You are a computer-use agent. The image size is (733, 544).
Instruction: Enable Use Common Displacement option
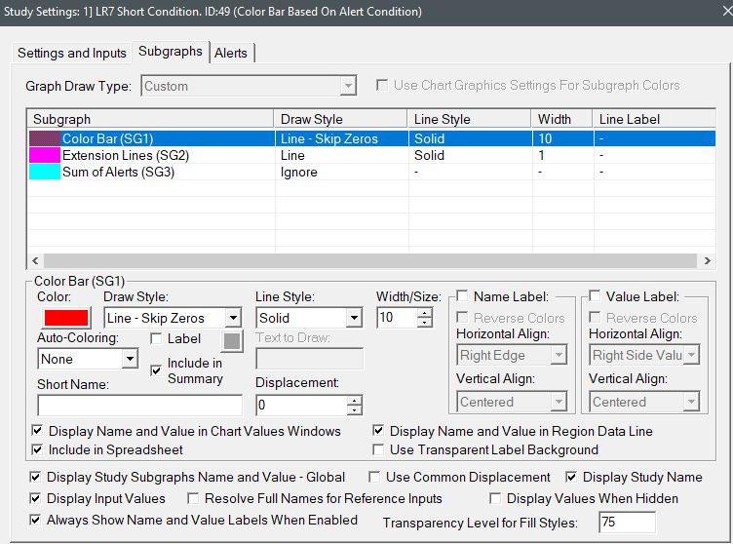click(375, 477)
